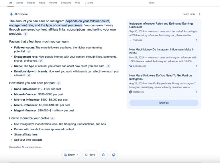Click the 'Share affiliate links' bullet

click(x=26, y=135)
